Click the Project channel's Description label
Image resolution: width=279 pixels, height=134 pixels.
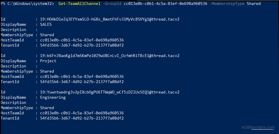(x=13, y=66)
